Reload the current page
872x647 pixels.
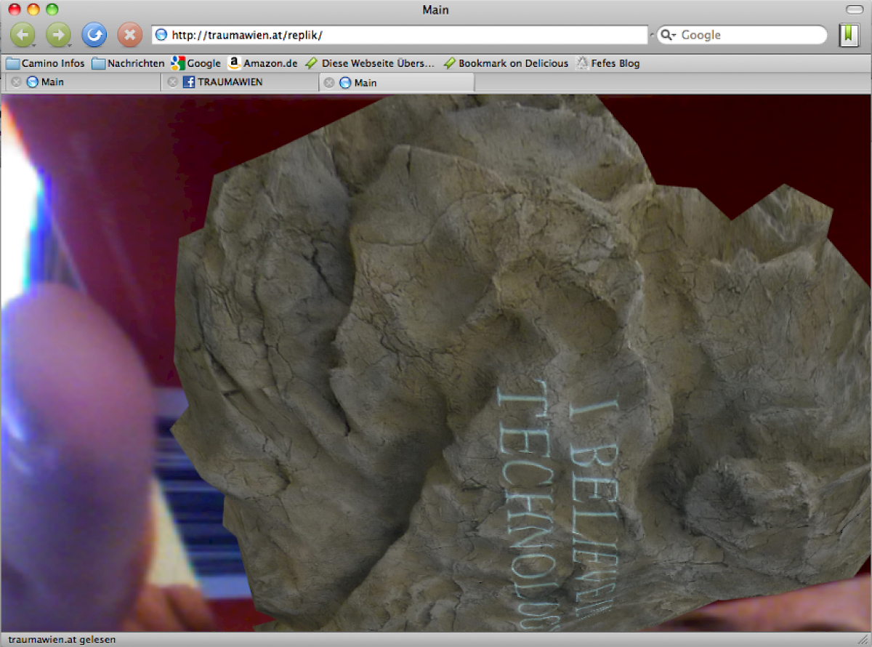click(94, 34)
